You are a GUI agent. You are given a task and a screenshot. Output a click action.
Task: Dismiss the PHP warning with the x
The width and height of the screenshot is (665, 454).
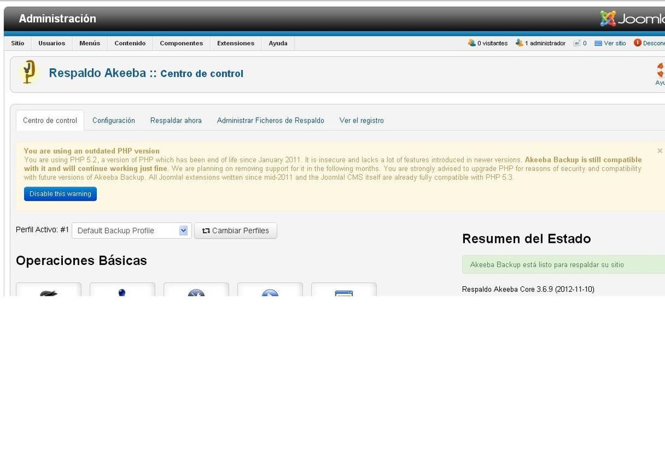tap(660, 151)
